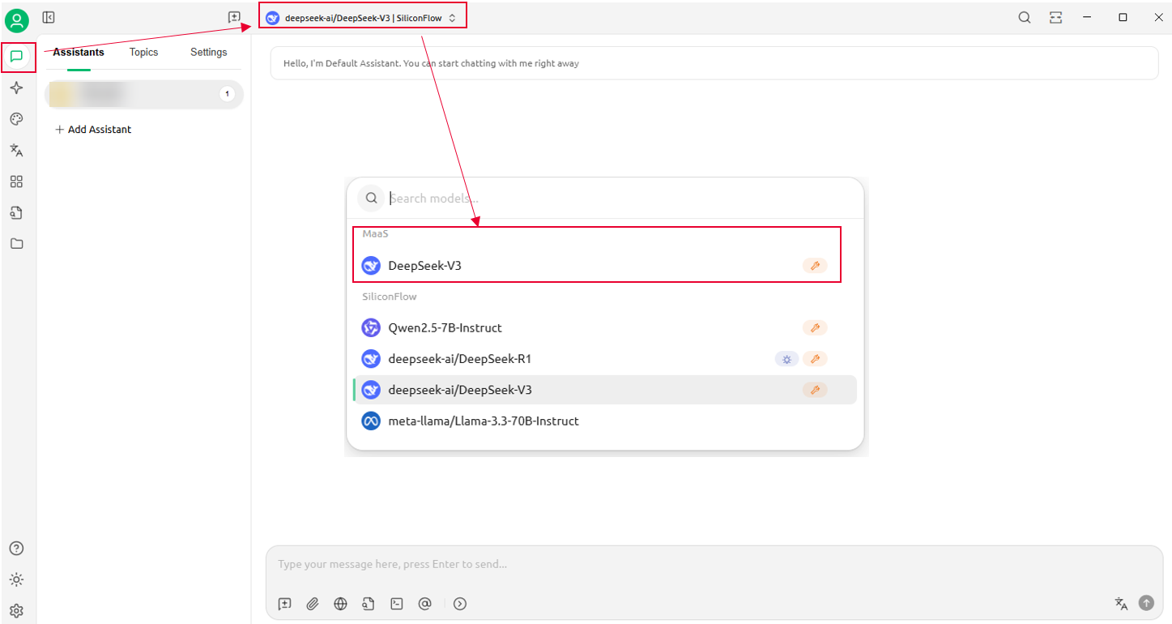Click the narrow mode icon beside search
1172x624 pixels.
click(x=1055, y=17)
